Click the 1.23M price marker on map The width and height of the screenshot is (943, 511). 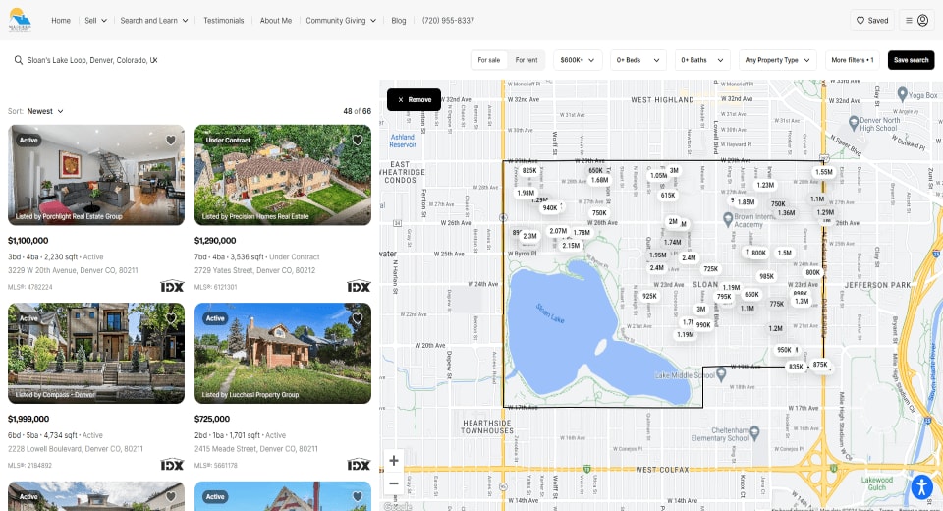tap(765, 186)
